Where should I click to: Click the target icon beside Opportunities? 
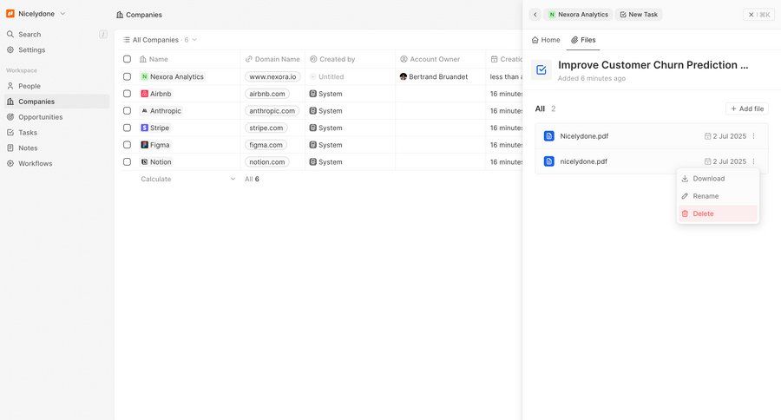(x=10, y=116)
